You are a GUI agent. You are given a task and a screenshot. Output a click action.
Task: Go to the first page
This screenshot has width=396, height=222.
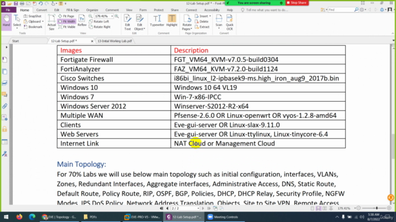coord(161,208)
